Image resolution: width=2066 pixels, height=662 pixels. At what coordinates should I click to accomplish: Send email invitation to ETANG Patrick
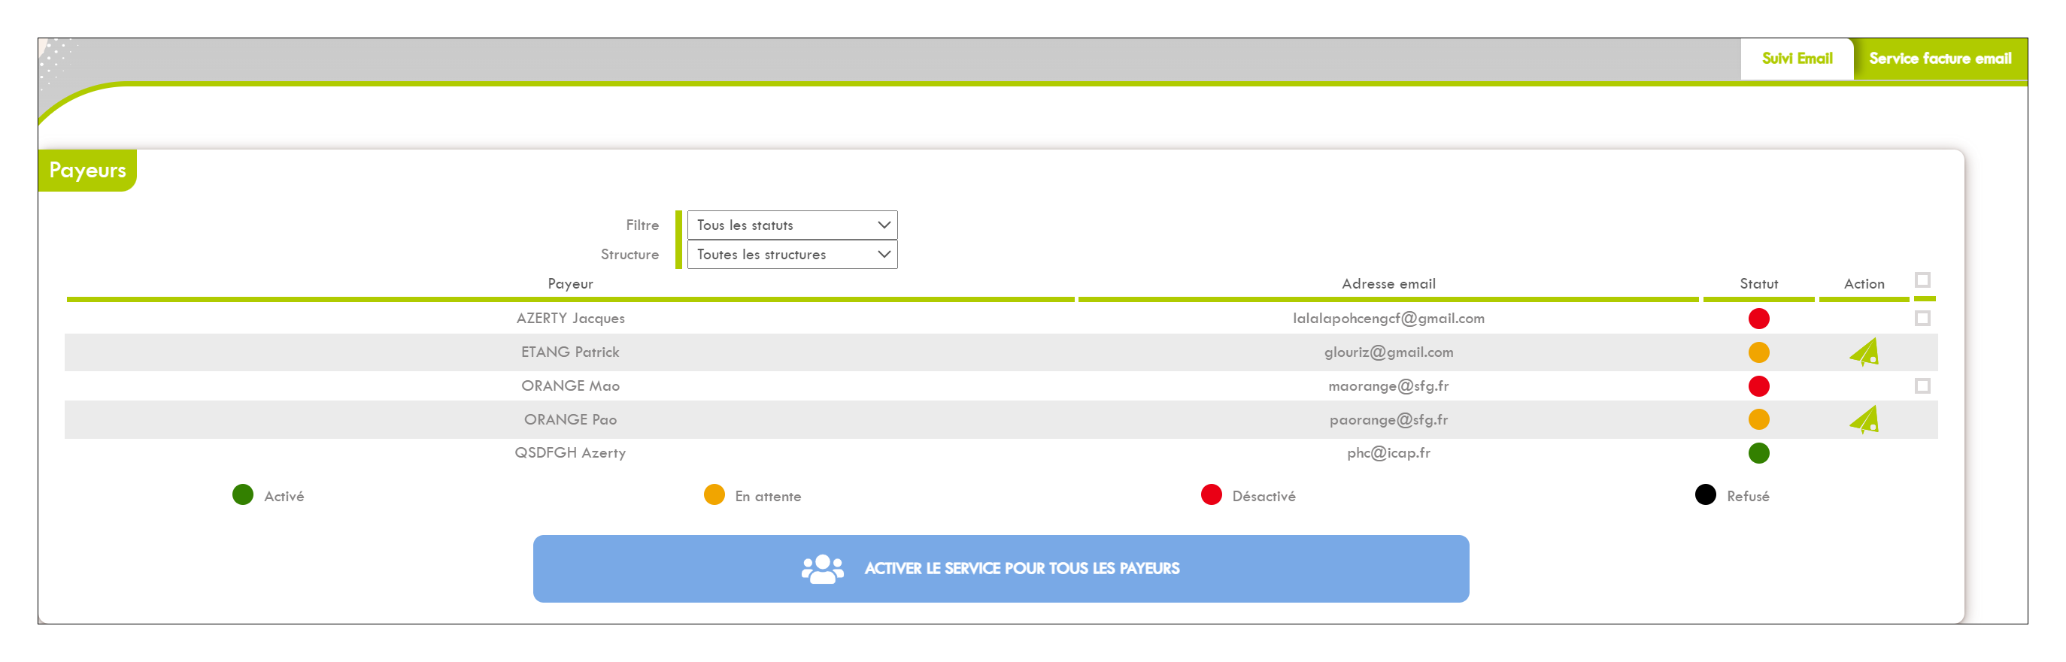1864,352
